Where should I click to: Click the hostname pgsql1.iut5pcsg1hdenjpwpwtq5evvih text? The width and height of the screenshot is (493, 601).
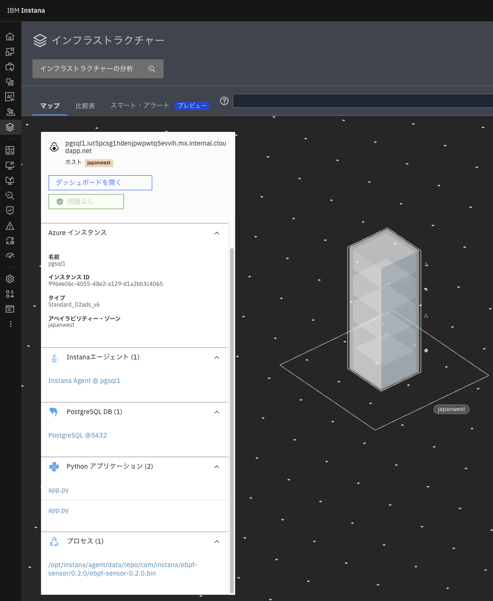pos(146,147)
